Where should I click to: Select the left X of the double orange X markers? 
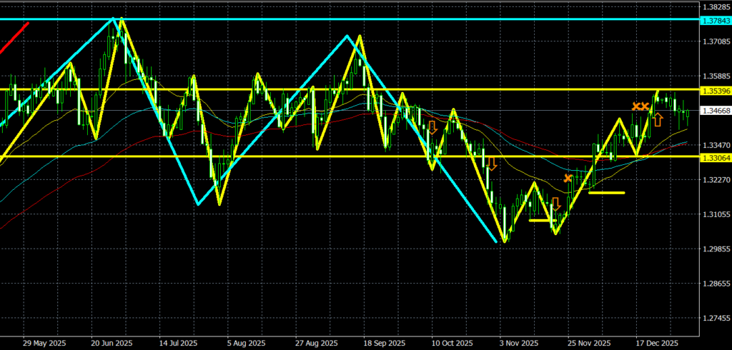(635, 106)
